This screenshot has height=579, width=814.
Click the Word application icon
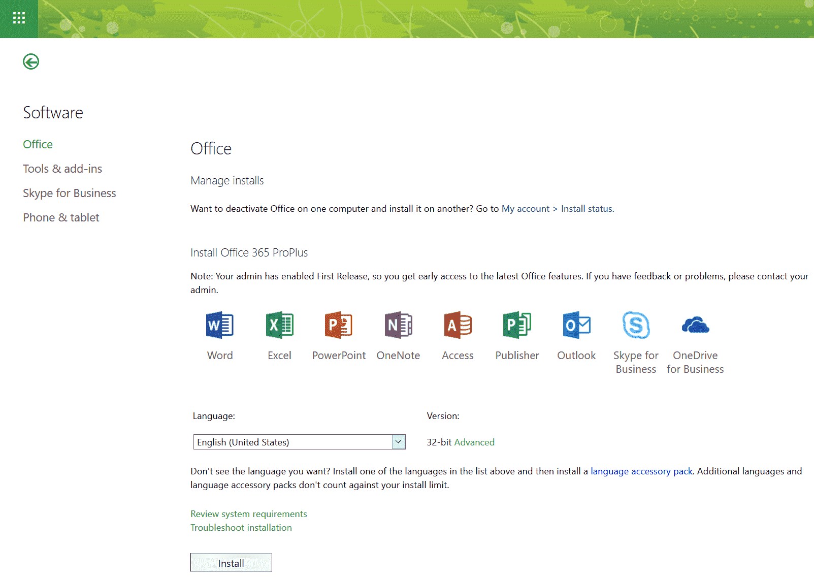point(220,325)
